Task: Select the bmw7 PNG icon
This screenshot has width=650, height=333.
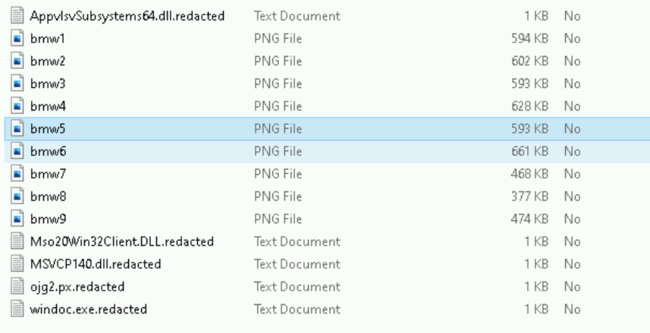Action: coord(17,174)
